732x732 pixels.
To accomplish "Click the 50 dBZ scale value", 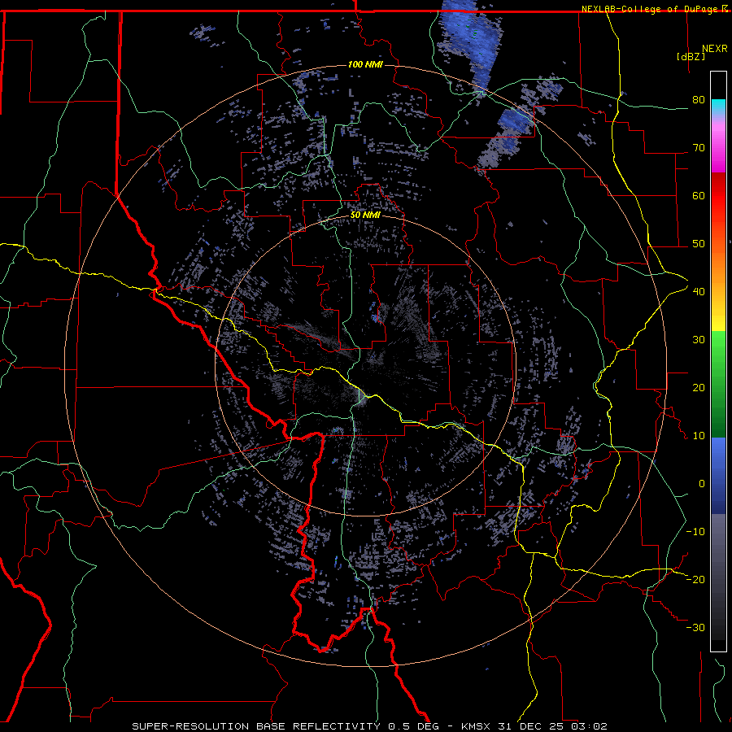I will pyautogui.click(x=699, y=244).
